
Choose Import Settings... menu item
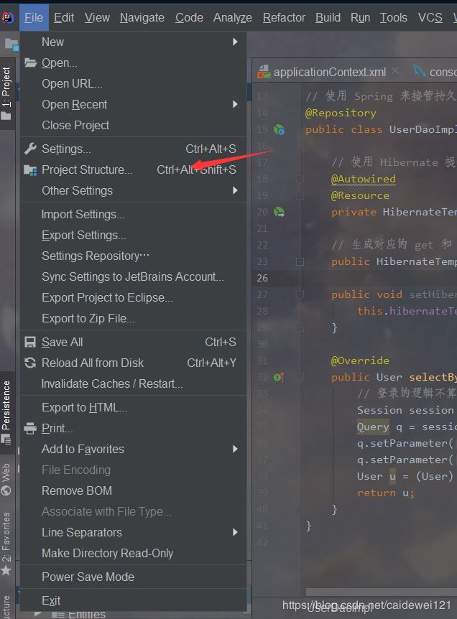[134, 215]
